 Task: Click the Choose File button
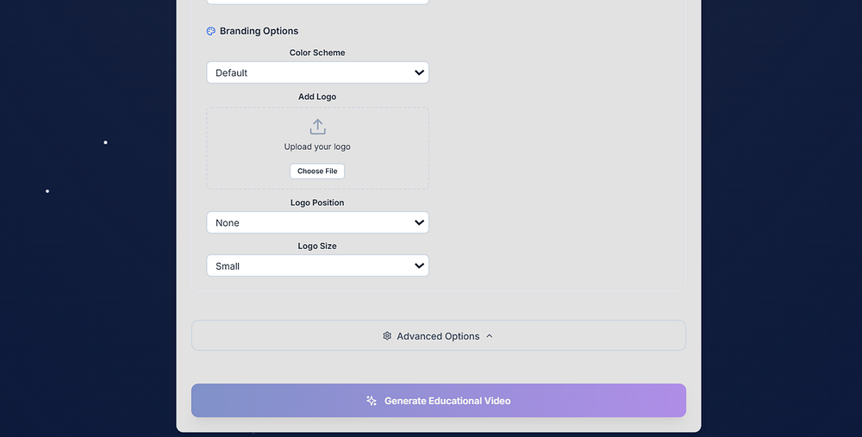pyautogui.click(x=317, y=171)
